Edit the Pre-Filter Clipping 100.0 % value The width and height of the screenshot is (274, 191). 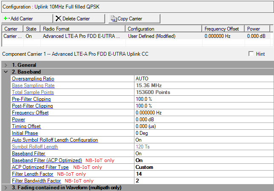click(204, 99)
